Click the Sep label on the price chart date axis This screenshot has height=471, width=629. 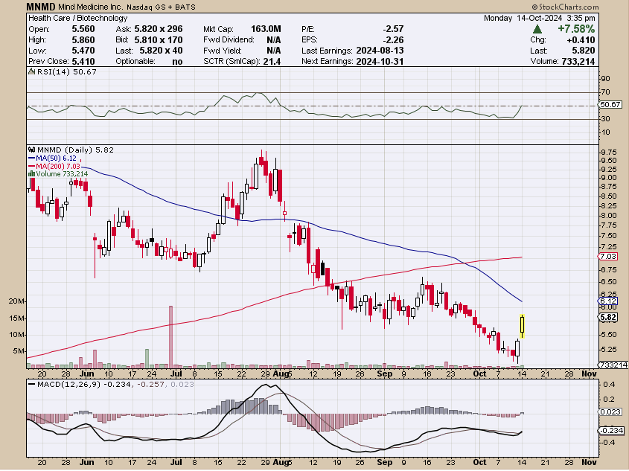[x=385, y=374]
